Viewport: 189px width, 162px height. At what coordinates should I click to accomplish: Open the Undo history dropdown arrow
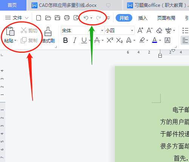tap(91, 18)
